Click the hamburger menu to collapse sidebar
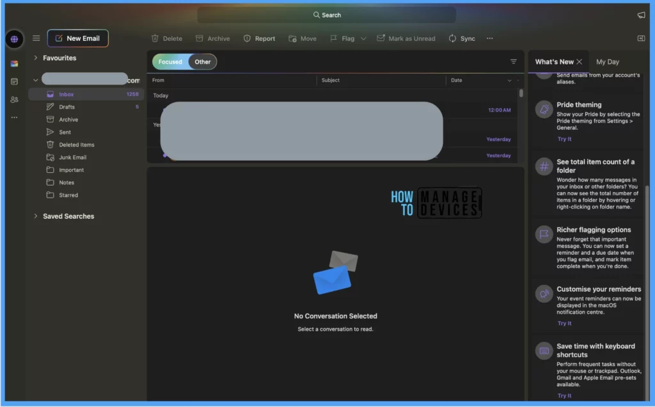This screenshot has width=655, height=407. [x=36, y=38]
